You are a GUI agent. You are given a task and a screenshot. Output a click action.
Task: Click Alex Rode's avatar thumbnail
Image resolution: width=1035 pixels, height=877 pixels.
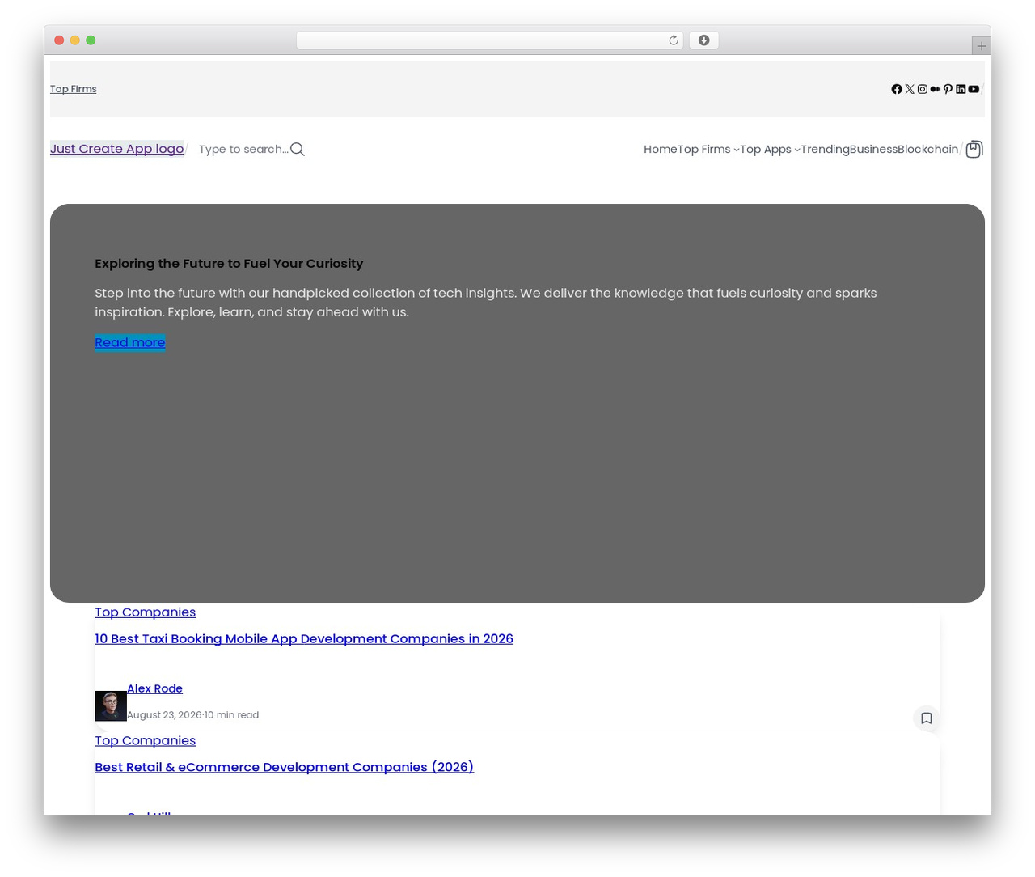point(111,705)
